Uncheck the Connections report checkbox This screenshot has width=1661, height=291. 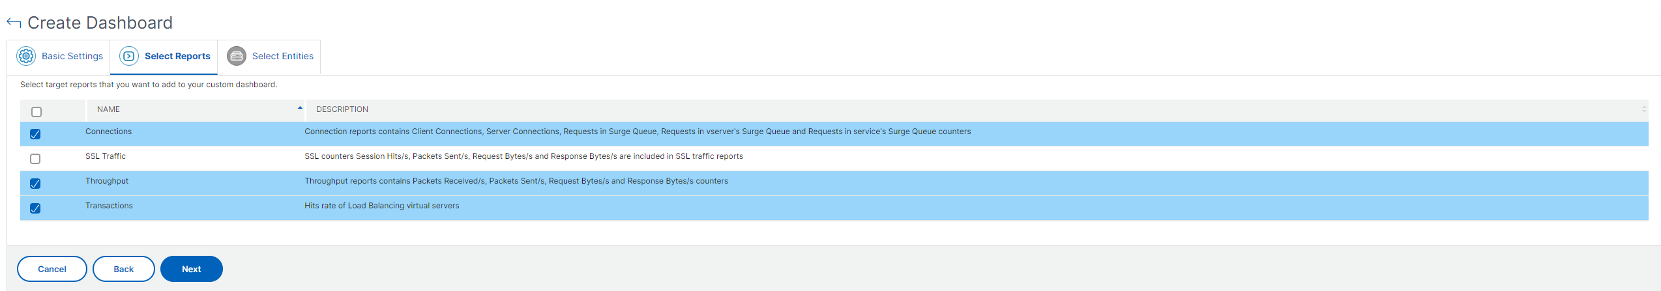[x=35, y=134]
